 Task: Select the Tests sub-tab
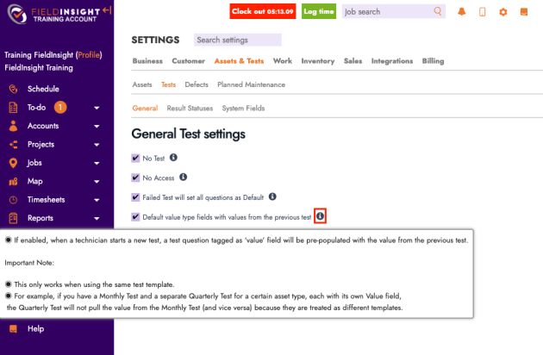pyautogui.click(x=168, y=84)
